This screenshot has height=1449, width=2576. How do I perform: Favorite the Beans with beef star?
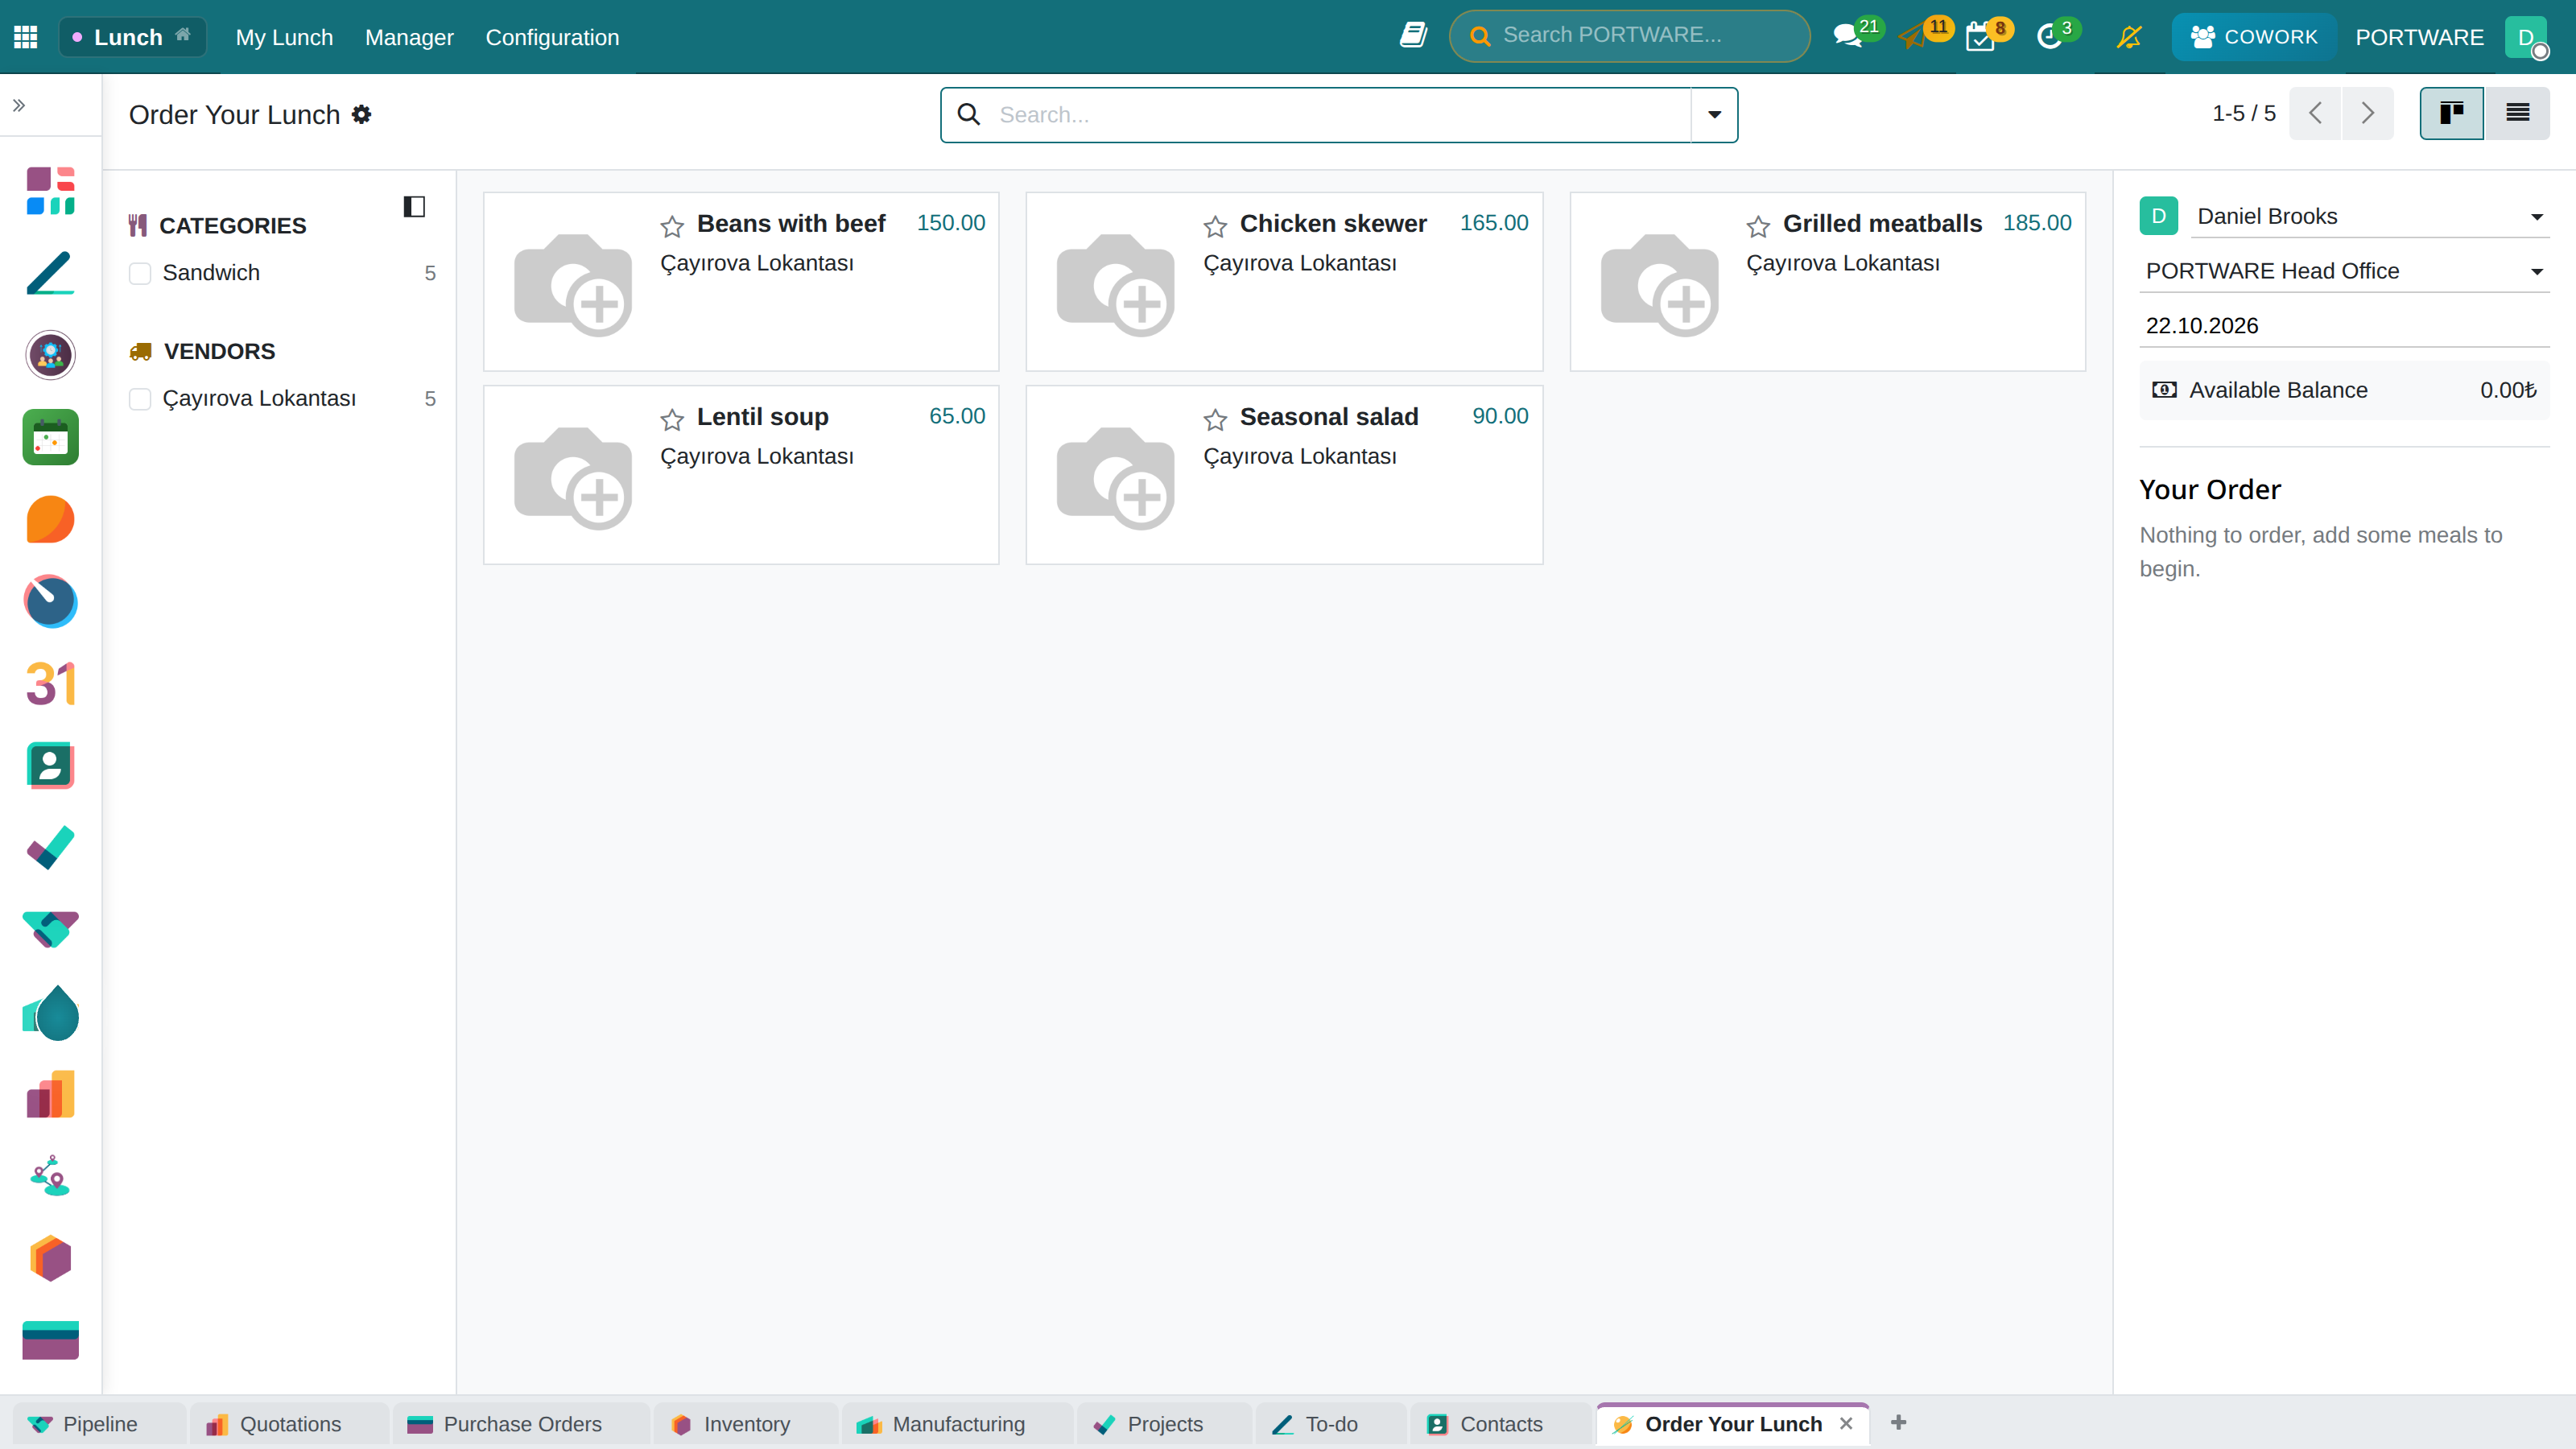[x=672, y=226]
